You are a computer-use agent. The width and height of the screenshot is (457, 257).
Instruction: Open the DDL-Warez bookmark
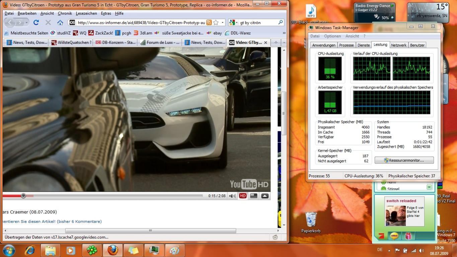click(x=237, y=33)
